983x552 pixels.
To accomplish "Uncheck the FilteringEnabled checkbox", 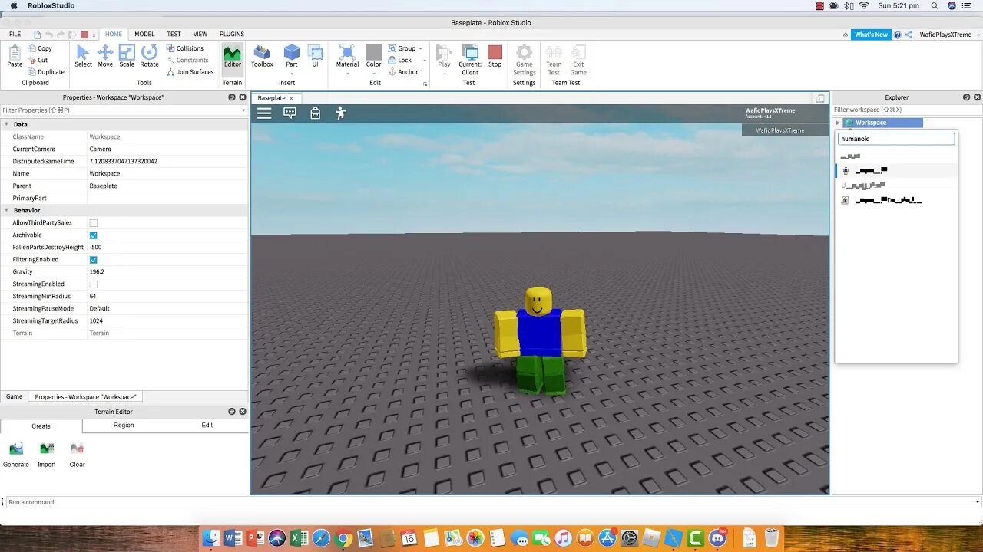I will (x=94, y=260).
